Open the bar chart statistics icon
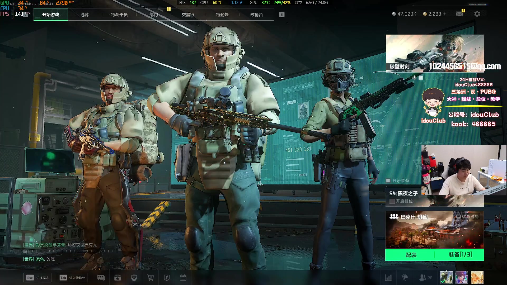507x285 pixels. (388, 278)
